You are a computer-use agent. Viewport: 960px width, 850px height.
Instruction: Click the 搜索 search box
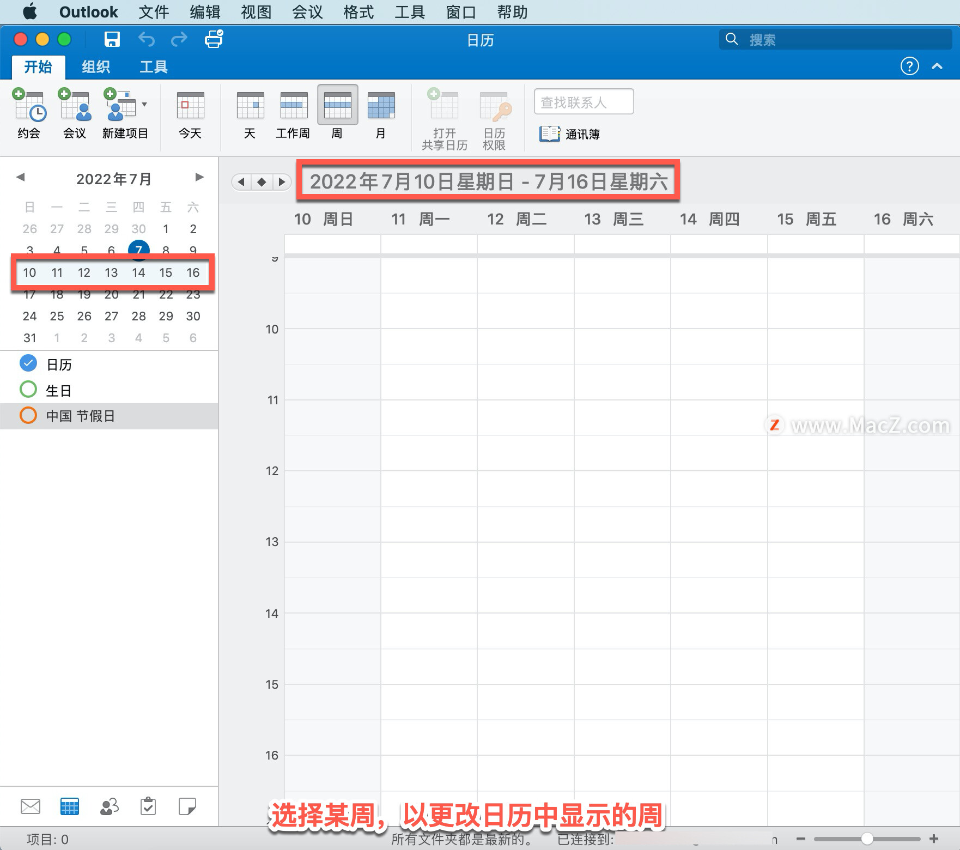coord(835,39)
